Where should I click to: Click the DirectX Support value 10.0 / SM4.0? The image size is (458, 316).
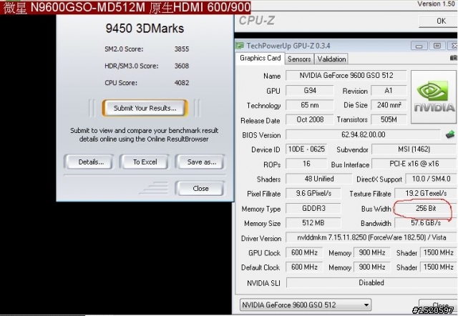point(431,179)
